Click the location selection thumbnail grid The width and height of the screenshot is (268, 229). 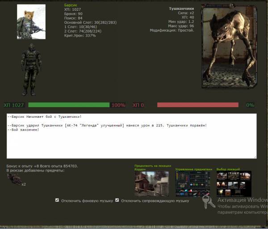coord(234,184)
